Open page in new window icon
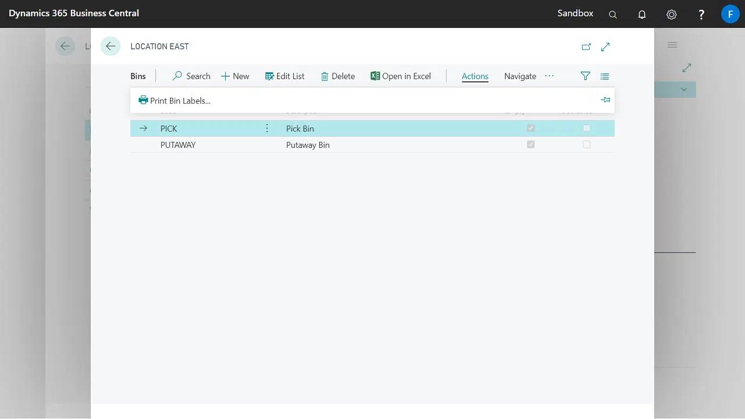 pyautogui.click(x=586, y=47)
